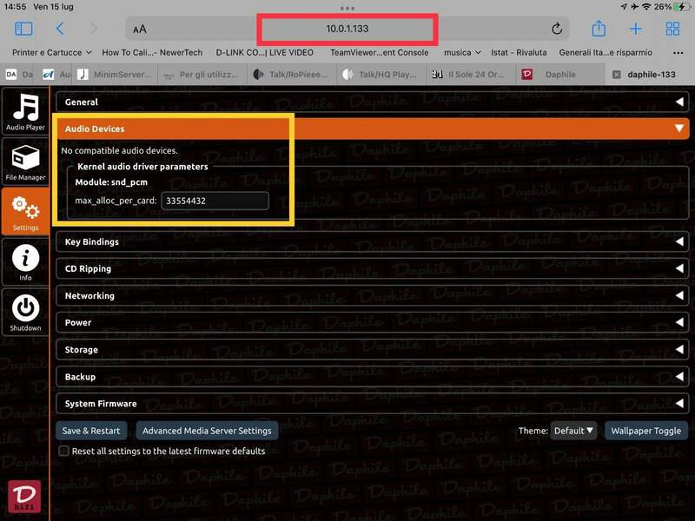
Task: Open Advanced Media Server Settings
Action: pos(207,431)
